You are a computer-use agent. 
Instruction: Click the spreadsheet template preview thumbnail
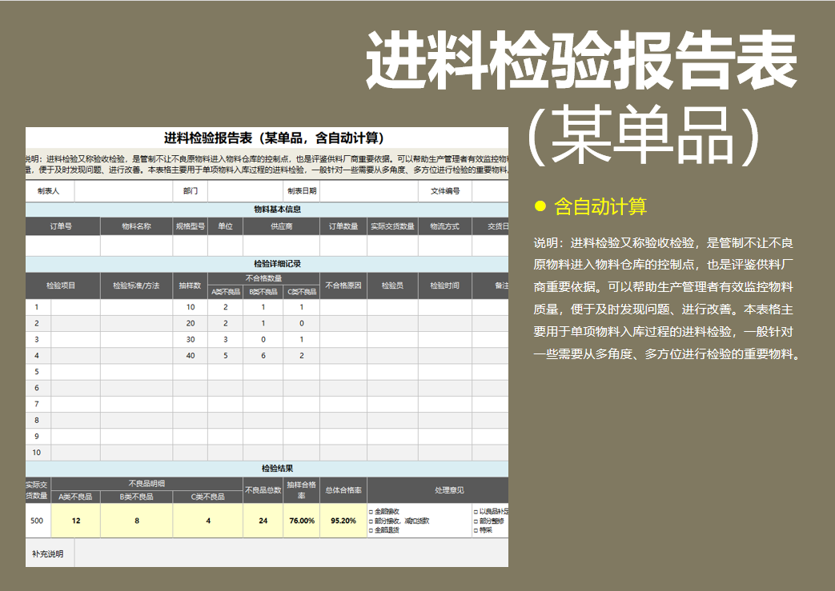point(267,347)
